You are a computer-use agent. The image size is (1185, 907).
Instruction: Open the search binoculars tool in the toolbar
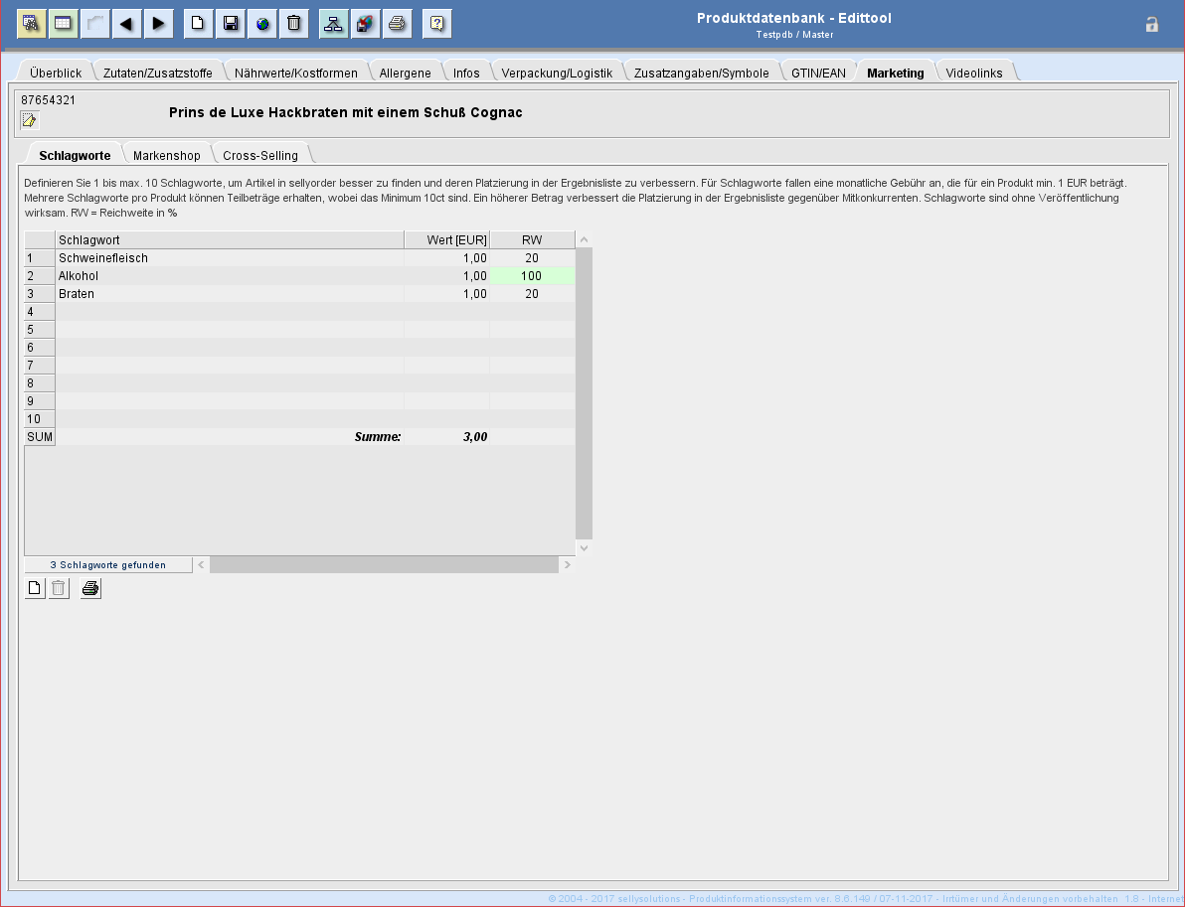(x=31, y=24)
